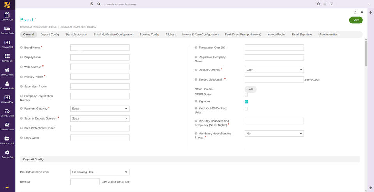Click Add button for Other Domains
This screenshot has width=374, height=192.
pyautogui.click(x=251, y=90)
